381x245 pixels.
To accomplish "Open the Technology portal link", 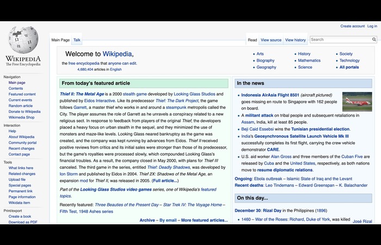I will coord(349,60).
